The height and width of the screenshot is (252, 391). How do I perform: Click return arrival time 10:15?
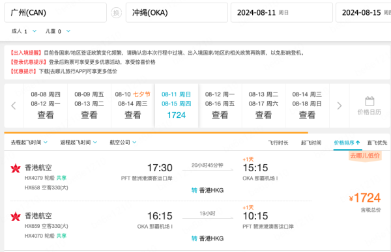255,216
